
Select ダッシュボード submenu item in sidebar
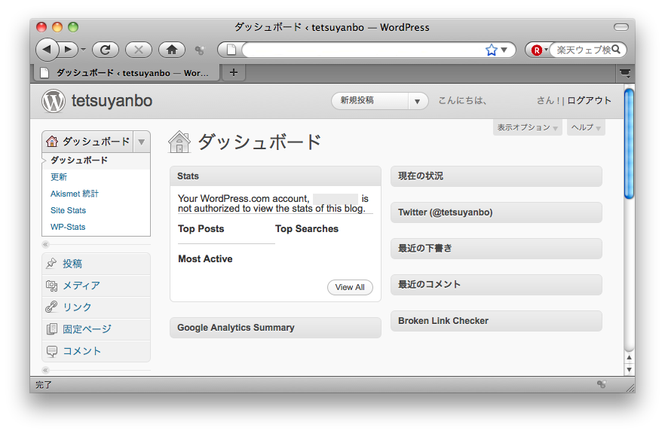79,160
